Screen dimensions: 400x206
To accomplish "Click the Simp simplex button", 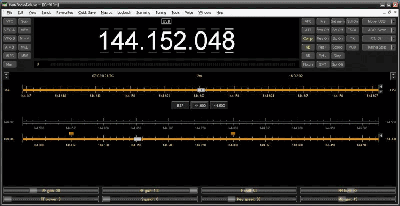I will pos(338,56).
